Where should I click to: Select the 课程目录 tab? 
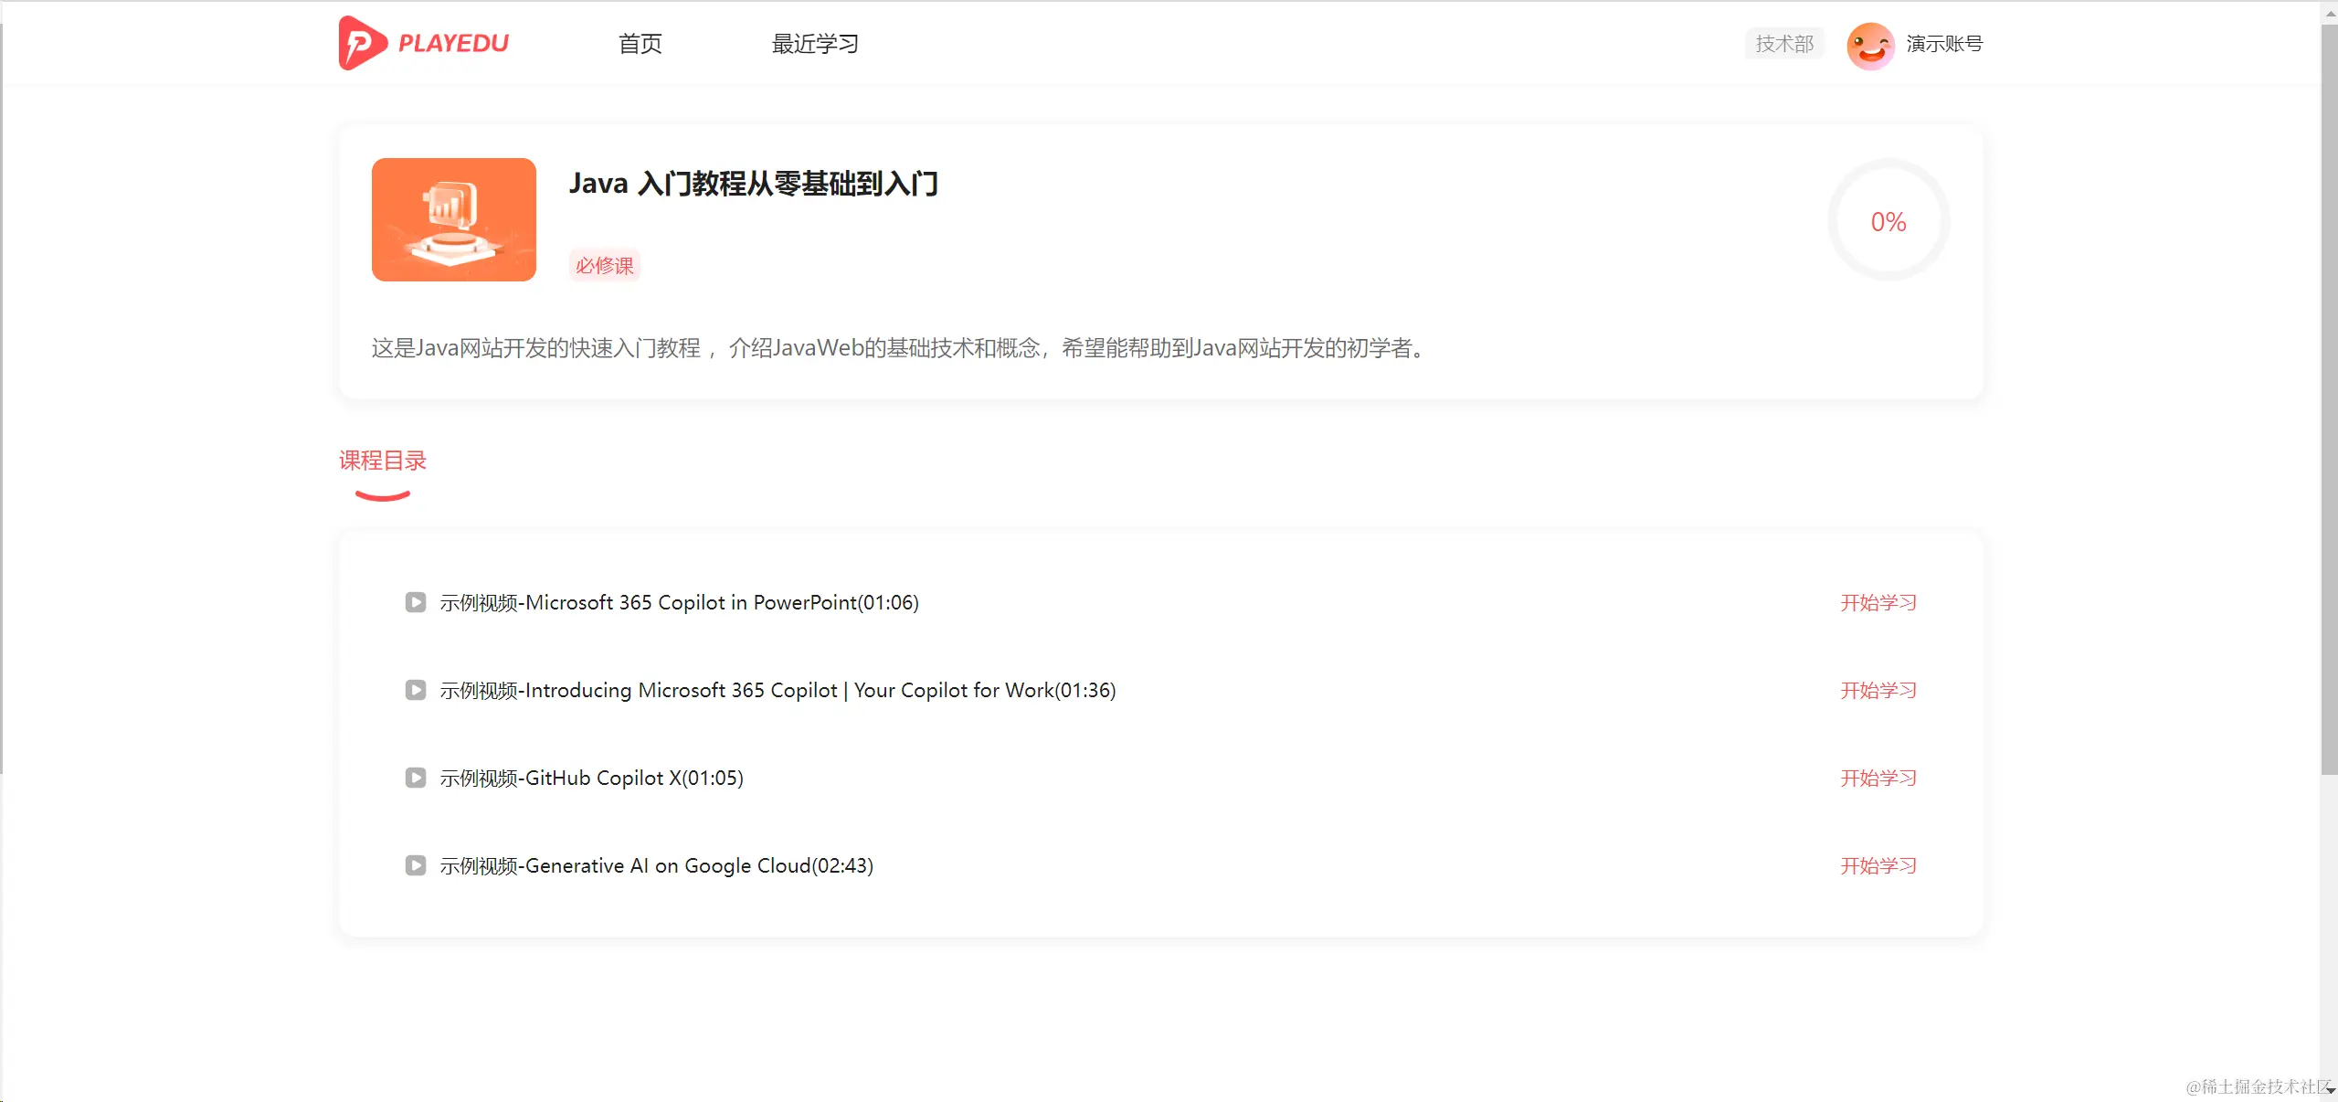click(383, 461)
